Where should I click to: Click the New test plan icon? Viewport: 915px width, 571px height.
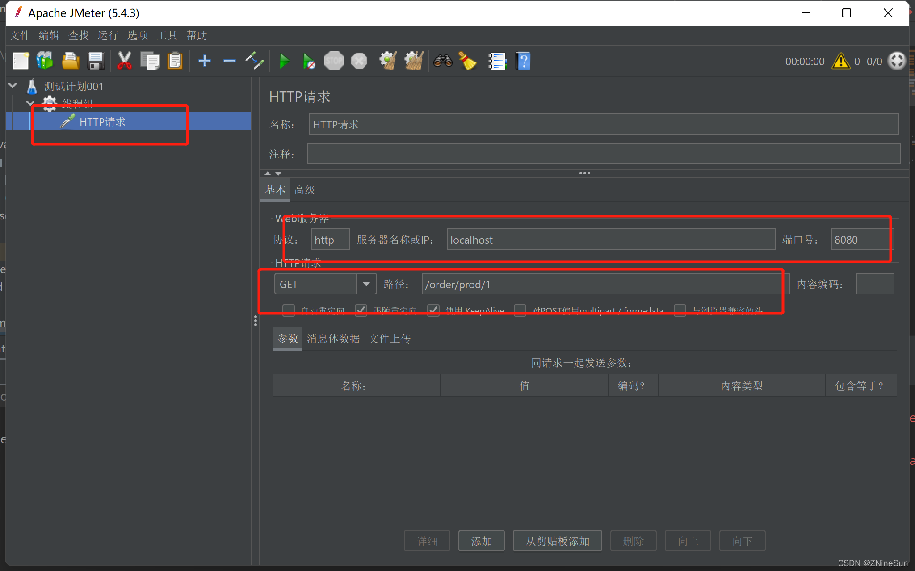tap(21, 61)
